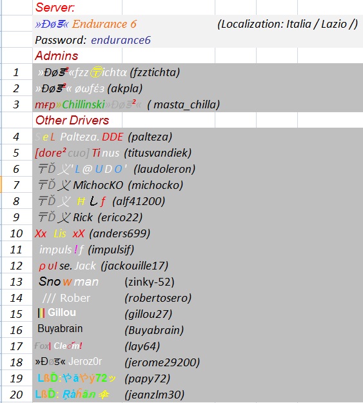The image size is (363, 403).
Task: Select admin entry akpla
Action: pyautogui.click(x=89, y=88)
